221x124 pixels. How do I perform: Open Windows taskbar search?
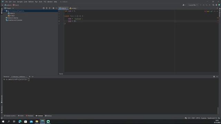[9, 122]
